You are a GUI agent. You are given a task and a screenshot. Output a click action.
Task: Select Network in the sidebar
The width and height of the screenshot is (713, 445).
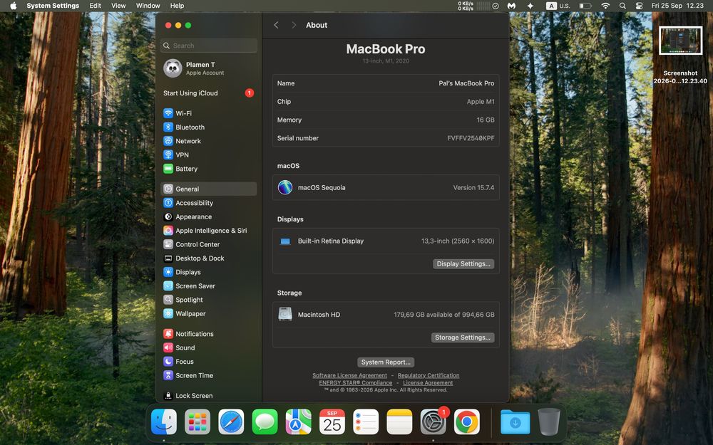coord(209,141)
